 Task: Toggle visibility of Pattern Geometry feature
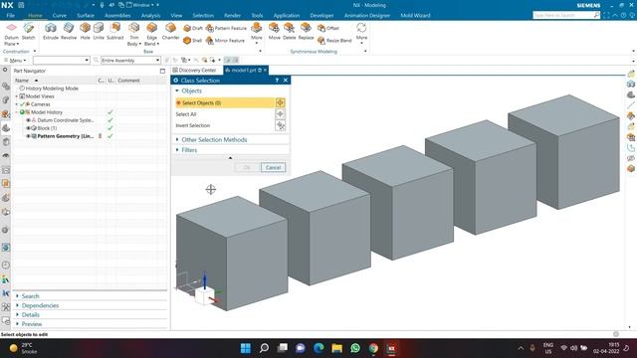pyautogui.click(x=28, y=136)
